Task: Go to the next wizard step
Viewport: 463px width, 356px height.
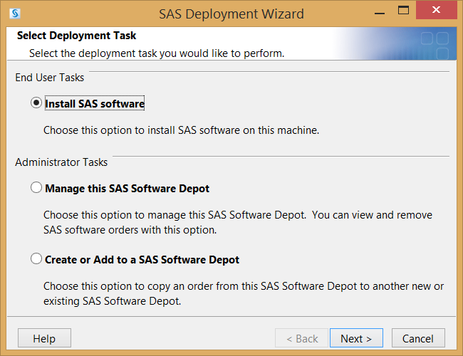Action: click(356, 338)
